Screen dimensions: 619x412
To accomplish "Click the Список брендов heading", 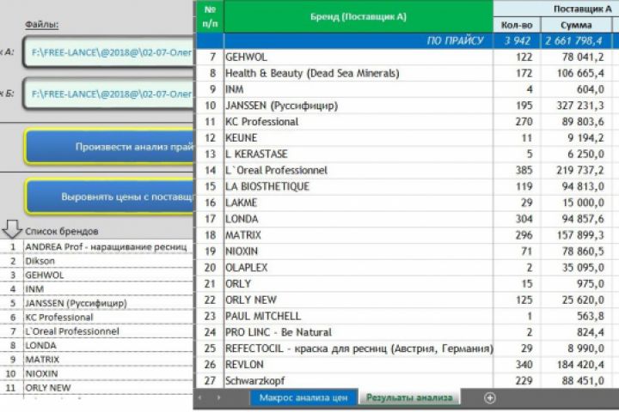I will click(62, 231).
